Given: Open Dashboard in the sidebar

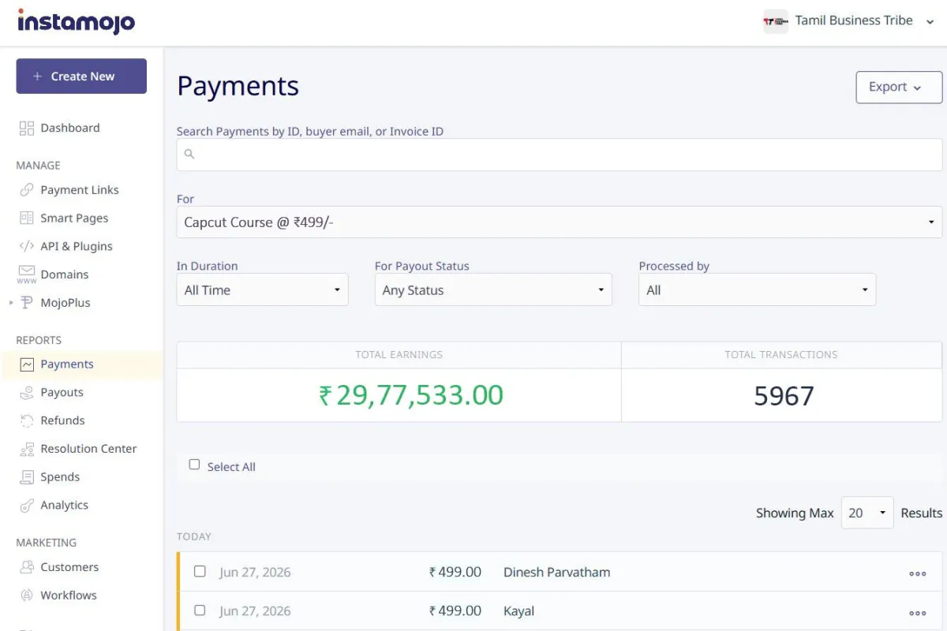Looking at the screenshot, I should [70, 128].
